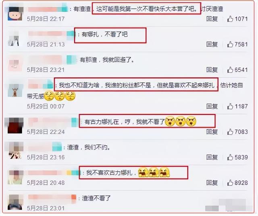Click the blurred username on the 23:01 comment
The width and height of the screenshot is (258, 216).
pos(52,197)
